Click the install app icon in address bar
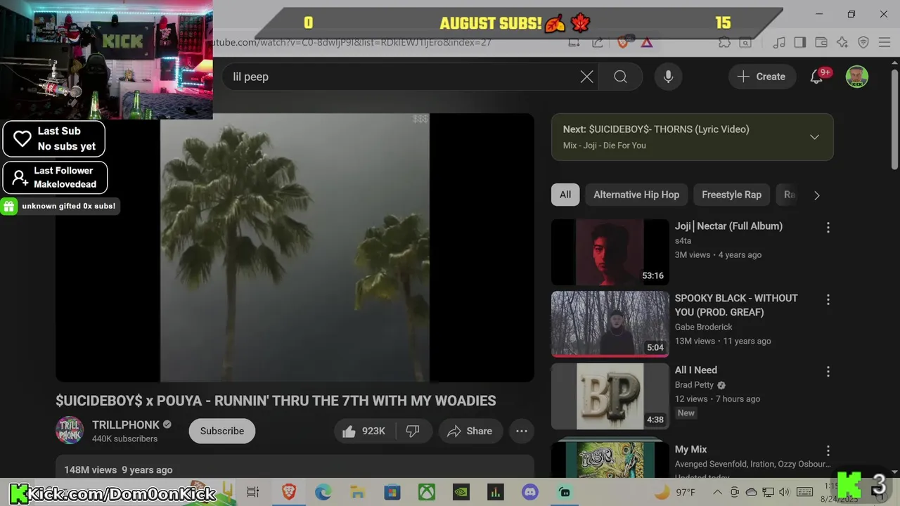This screenshot has width=900, height=506. [x=574, y=42]
